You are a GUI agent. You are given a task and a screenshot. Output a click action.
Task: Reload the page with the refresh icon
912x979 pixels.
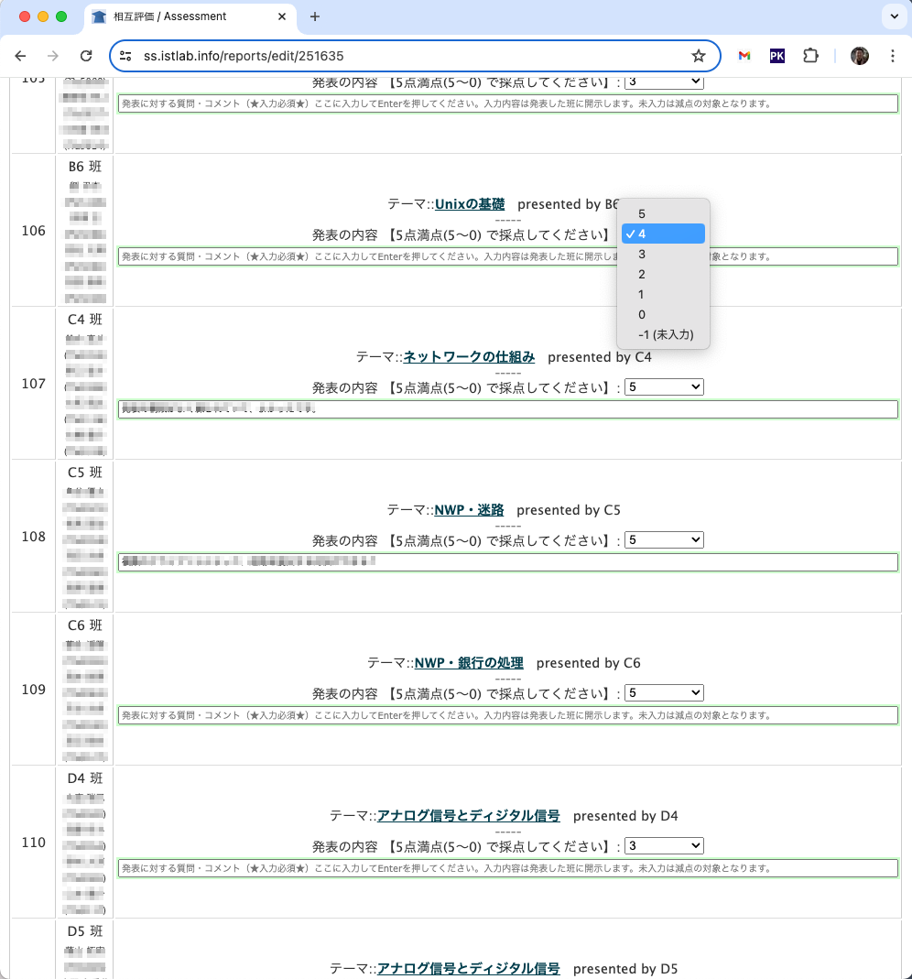86,56
